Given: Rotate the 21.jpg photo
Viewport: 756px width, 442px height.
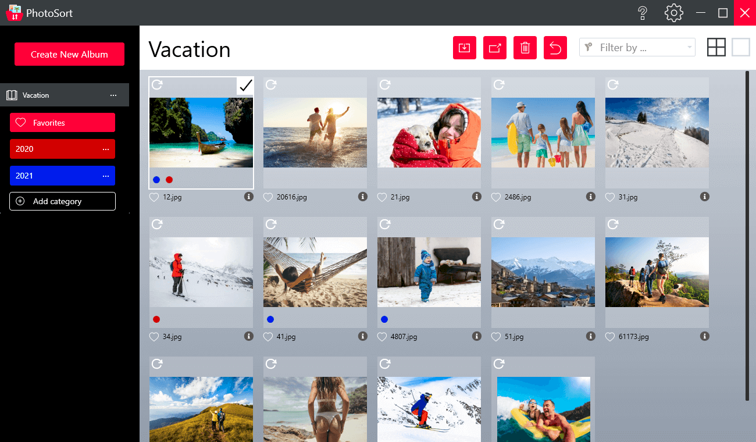Looking at the screenshot, I should click(x=385, y=85).
